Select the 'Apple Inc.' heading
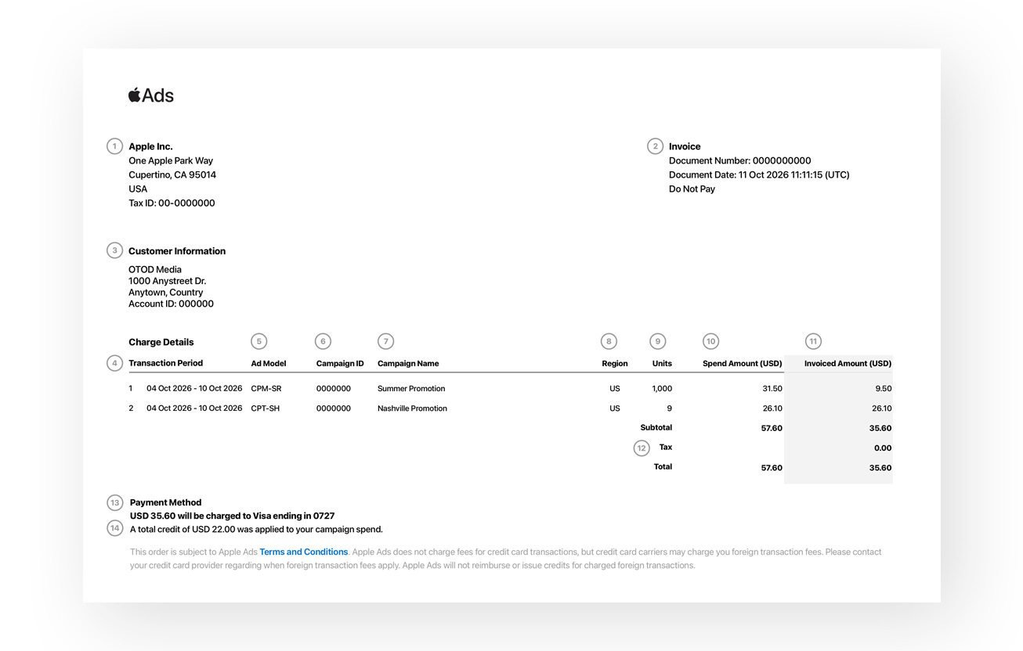The width and height of the screenshot is (1023, 651). coord(150,146)
